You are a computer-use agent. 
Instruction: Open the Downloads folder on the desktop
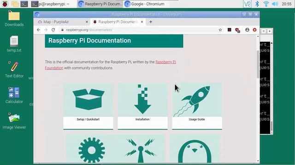pos(14,18)
